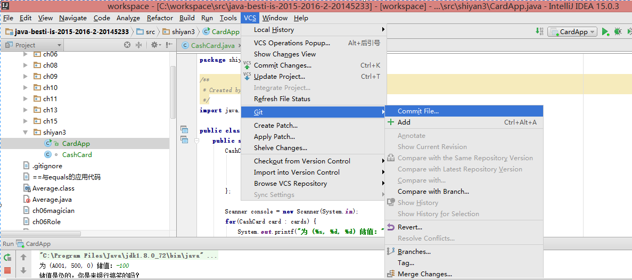The width and height of the screenshot is (632, 280).
Task: Click Scroll from Source target icon
Action: (127, 45)
